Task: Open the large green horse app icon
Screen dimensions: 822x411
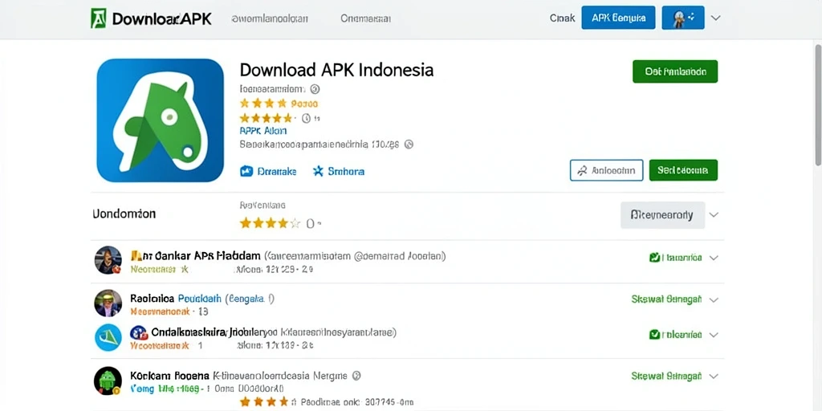Action: click(x=161, y=120)
